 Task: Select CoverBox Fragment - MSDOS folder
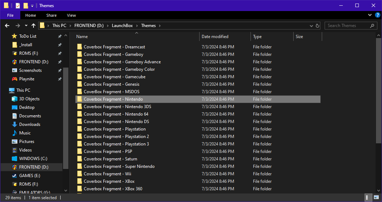coord(198,92)
